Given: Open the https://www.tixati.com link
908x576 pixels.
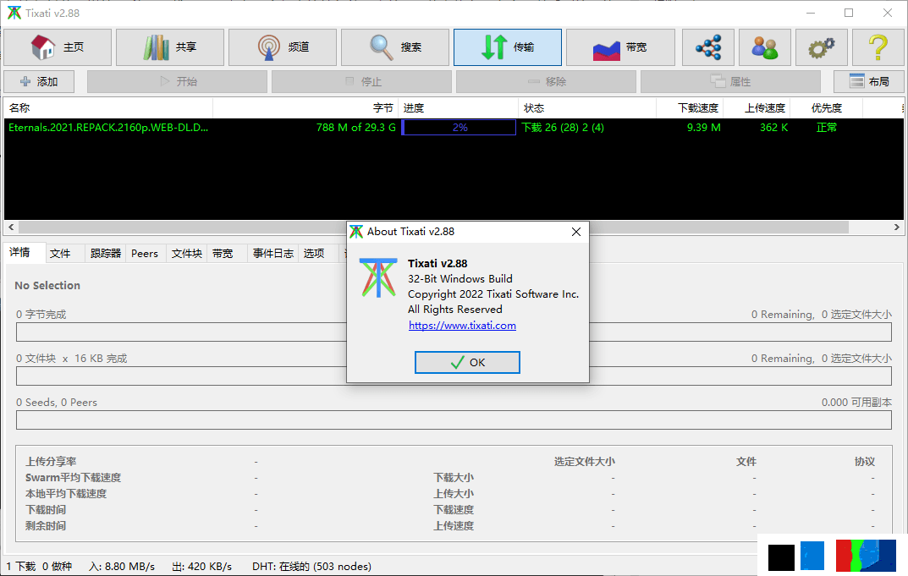Looking at the screenshot, I should (462, 326).
